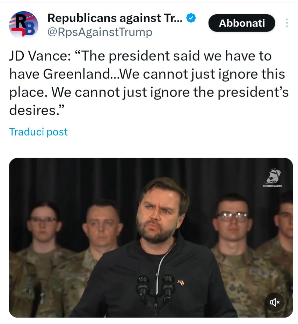Click the Abbonati button

(242, 23)
